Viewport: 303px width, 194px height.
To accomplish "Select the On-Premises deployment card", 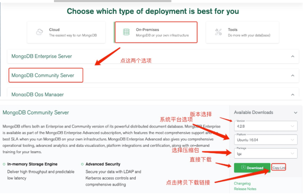I will pyautogui.click(x=156, y=32).
